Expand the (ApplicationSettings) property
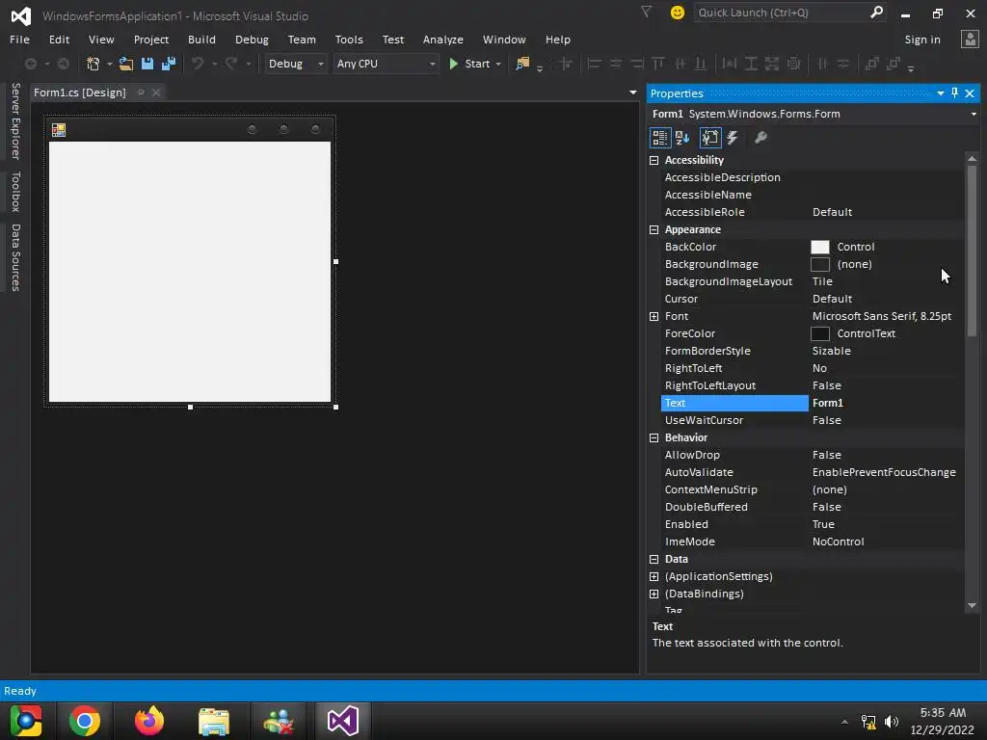The image size is (987, 740). click(x=654, y=576)
